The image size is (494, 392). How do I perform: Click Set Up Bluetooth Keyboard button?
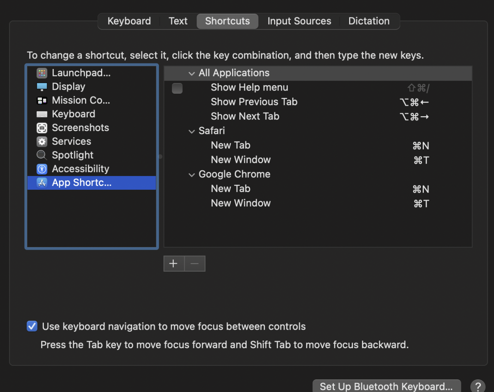(x=386, y=386)
